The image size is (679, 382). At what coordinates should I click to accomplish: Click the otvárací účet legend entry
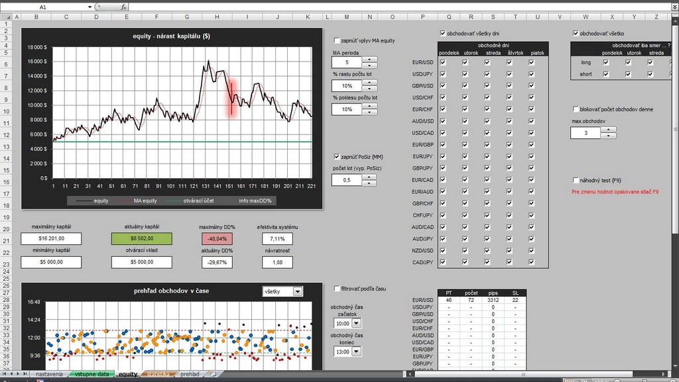pyautogui.click(x=190, y=201)
